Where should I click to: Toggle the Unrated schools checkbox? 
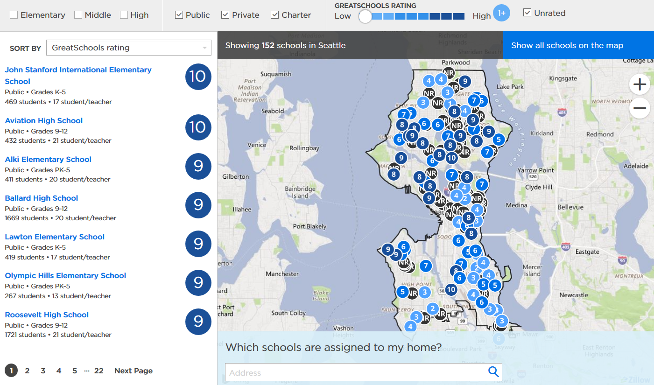(527, 13)
